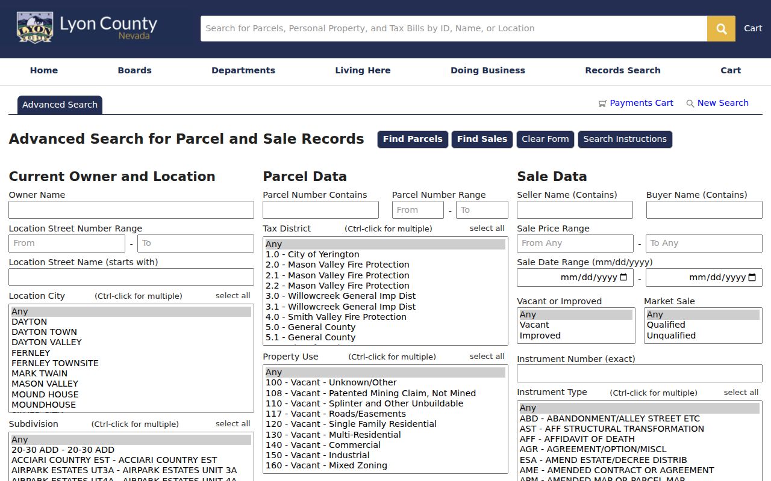
Task: Open the Doing Business menu
Action: pyautogui.click(x=488, y=70)
